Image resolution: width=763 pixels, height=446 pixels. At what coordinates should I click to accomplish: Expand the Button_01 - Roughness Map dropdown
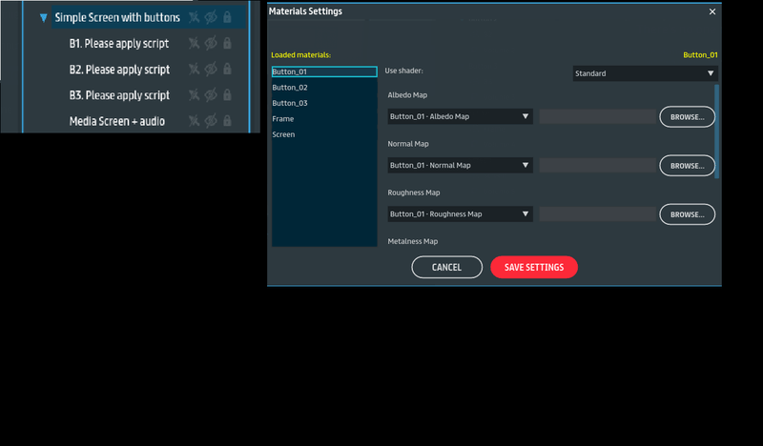[x=460, y=214]
